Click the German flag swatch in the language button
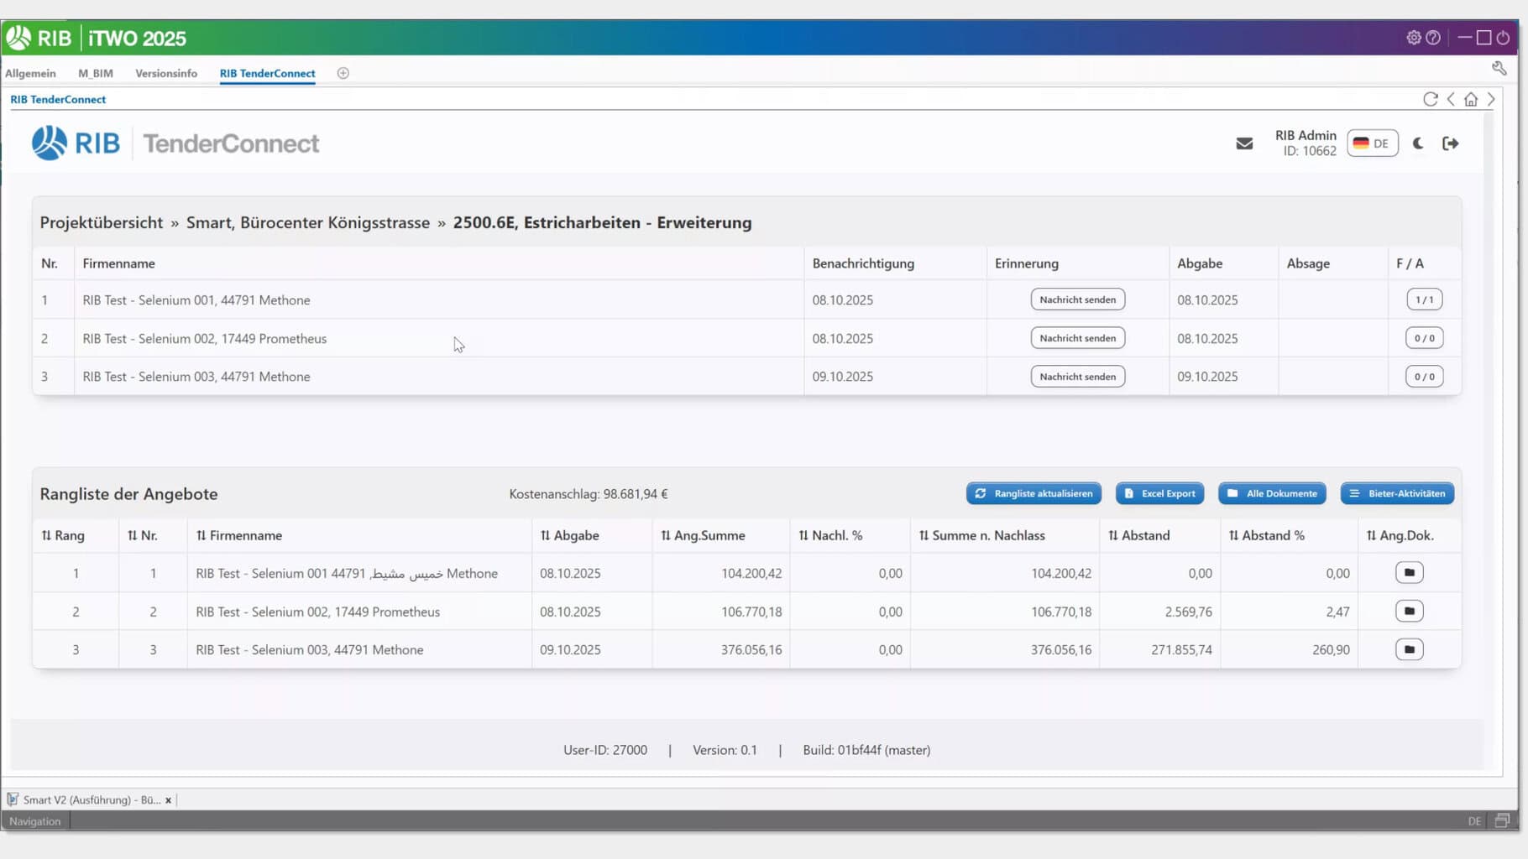 coord(1360,143)
